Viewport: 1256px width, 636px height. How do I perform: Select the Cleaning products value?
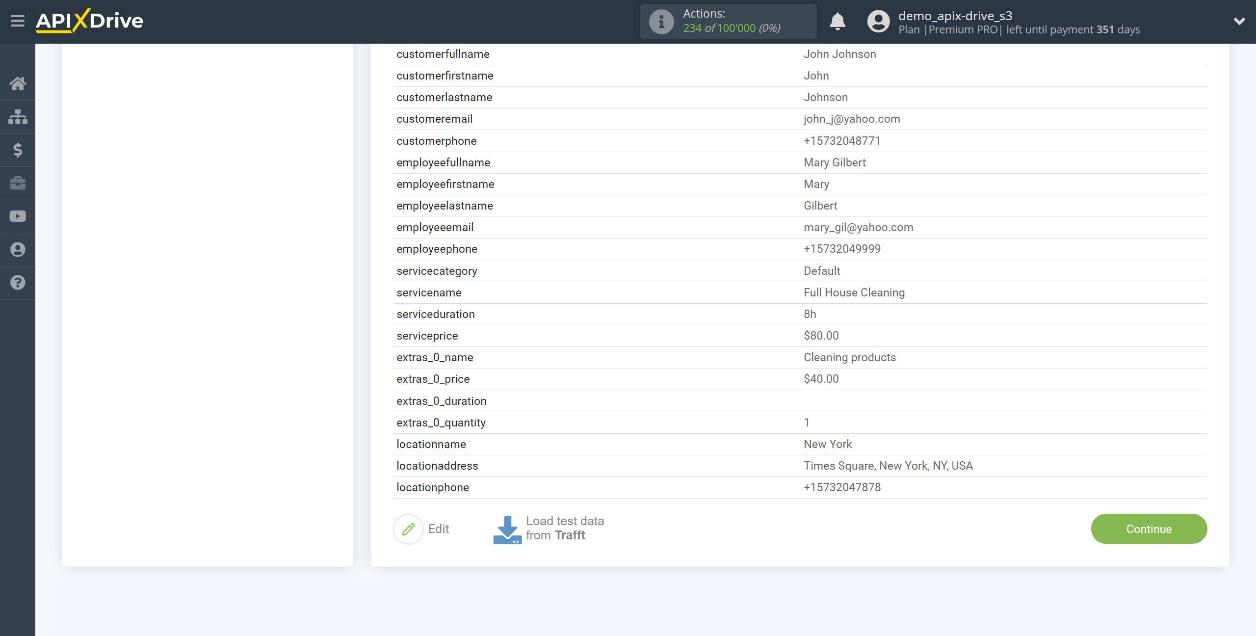(850, 358)
